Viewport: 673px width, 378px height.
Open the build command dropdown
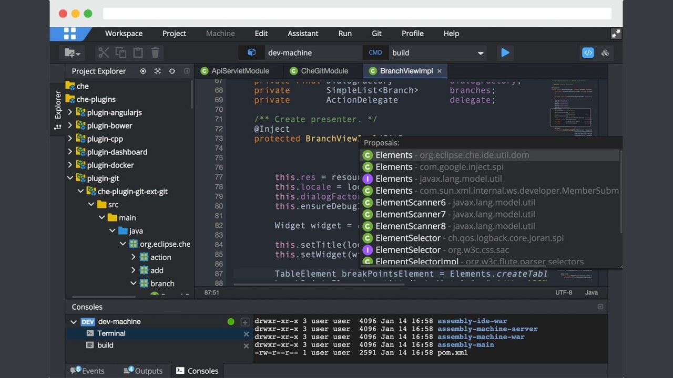pos(480,53)
